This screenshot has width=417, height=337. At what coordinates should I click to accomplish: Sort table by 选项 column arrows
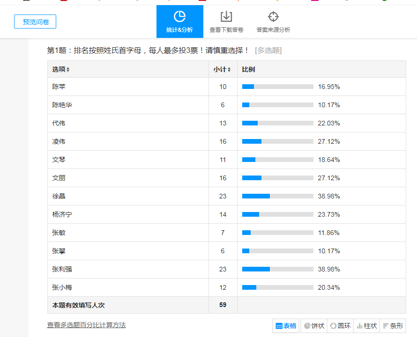coord(68,70)
